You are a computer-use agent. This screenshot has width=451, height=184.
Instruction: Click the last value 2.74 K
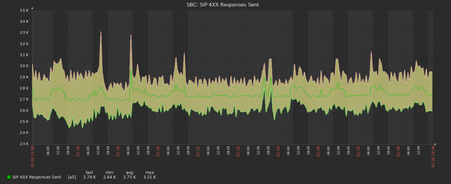[x=89, y=177]
